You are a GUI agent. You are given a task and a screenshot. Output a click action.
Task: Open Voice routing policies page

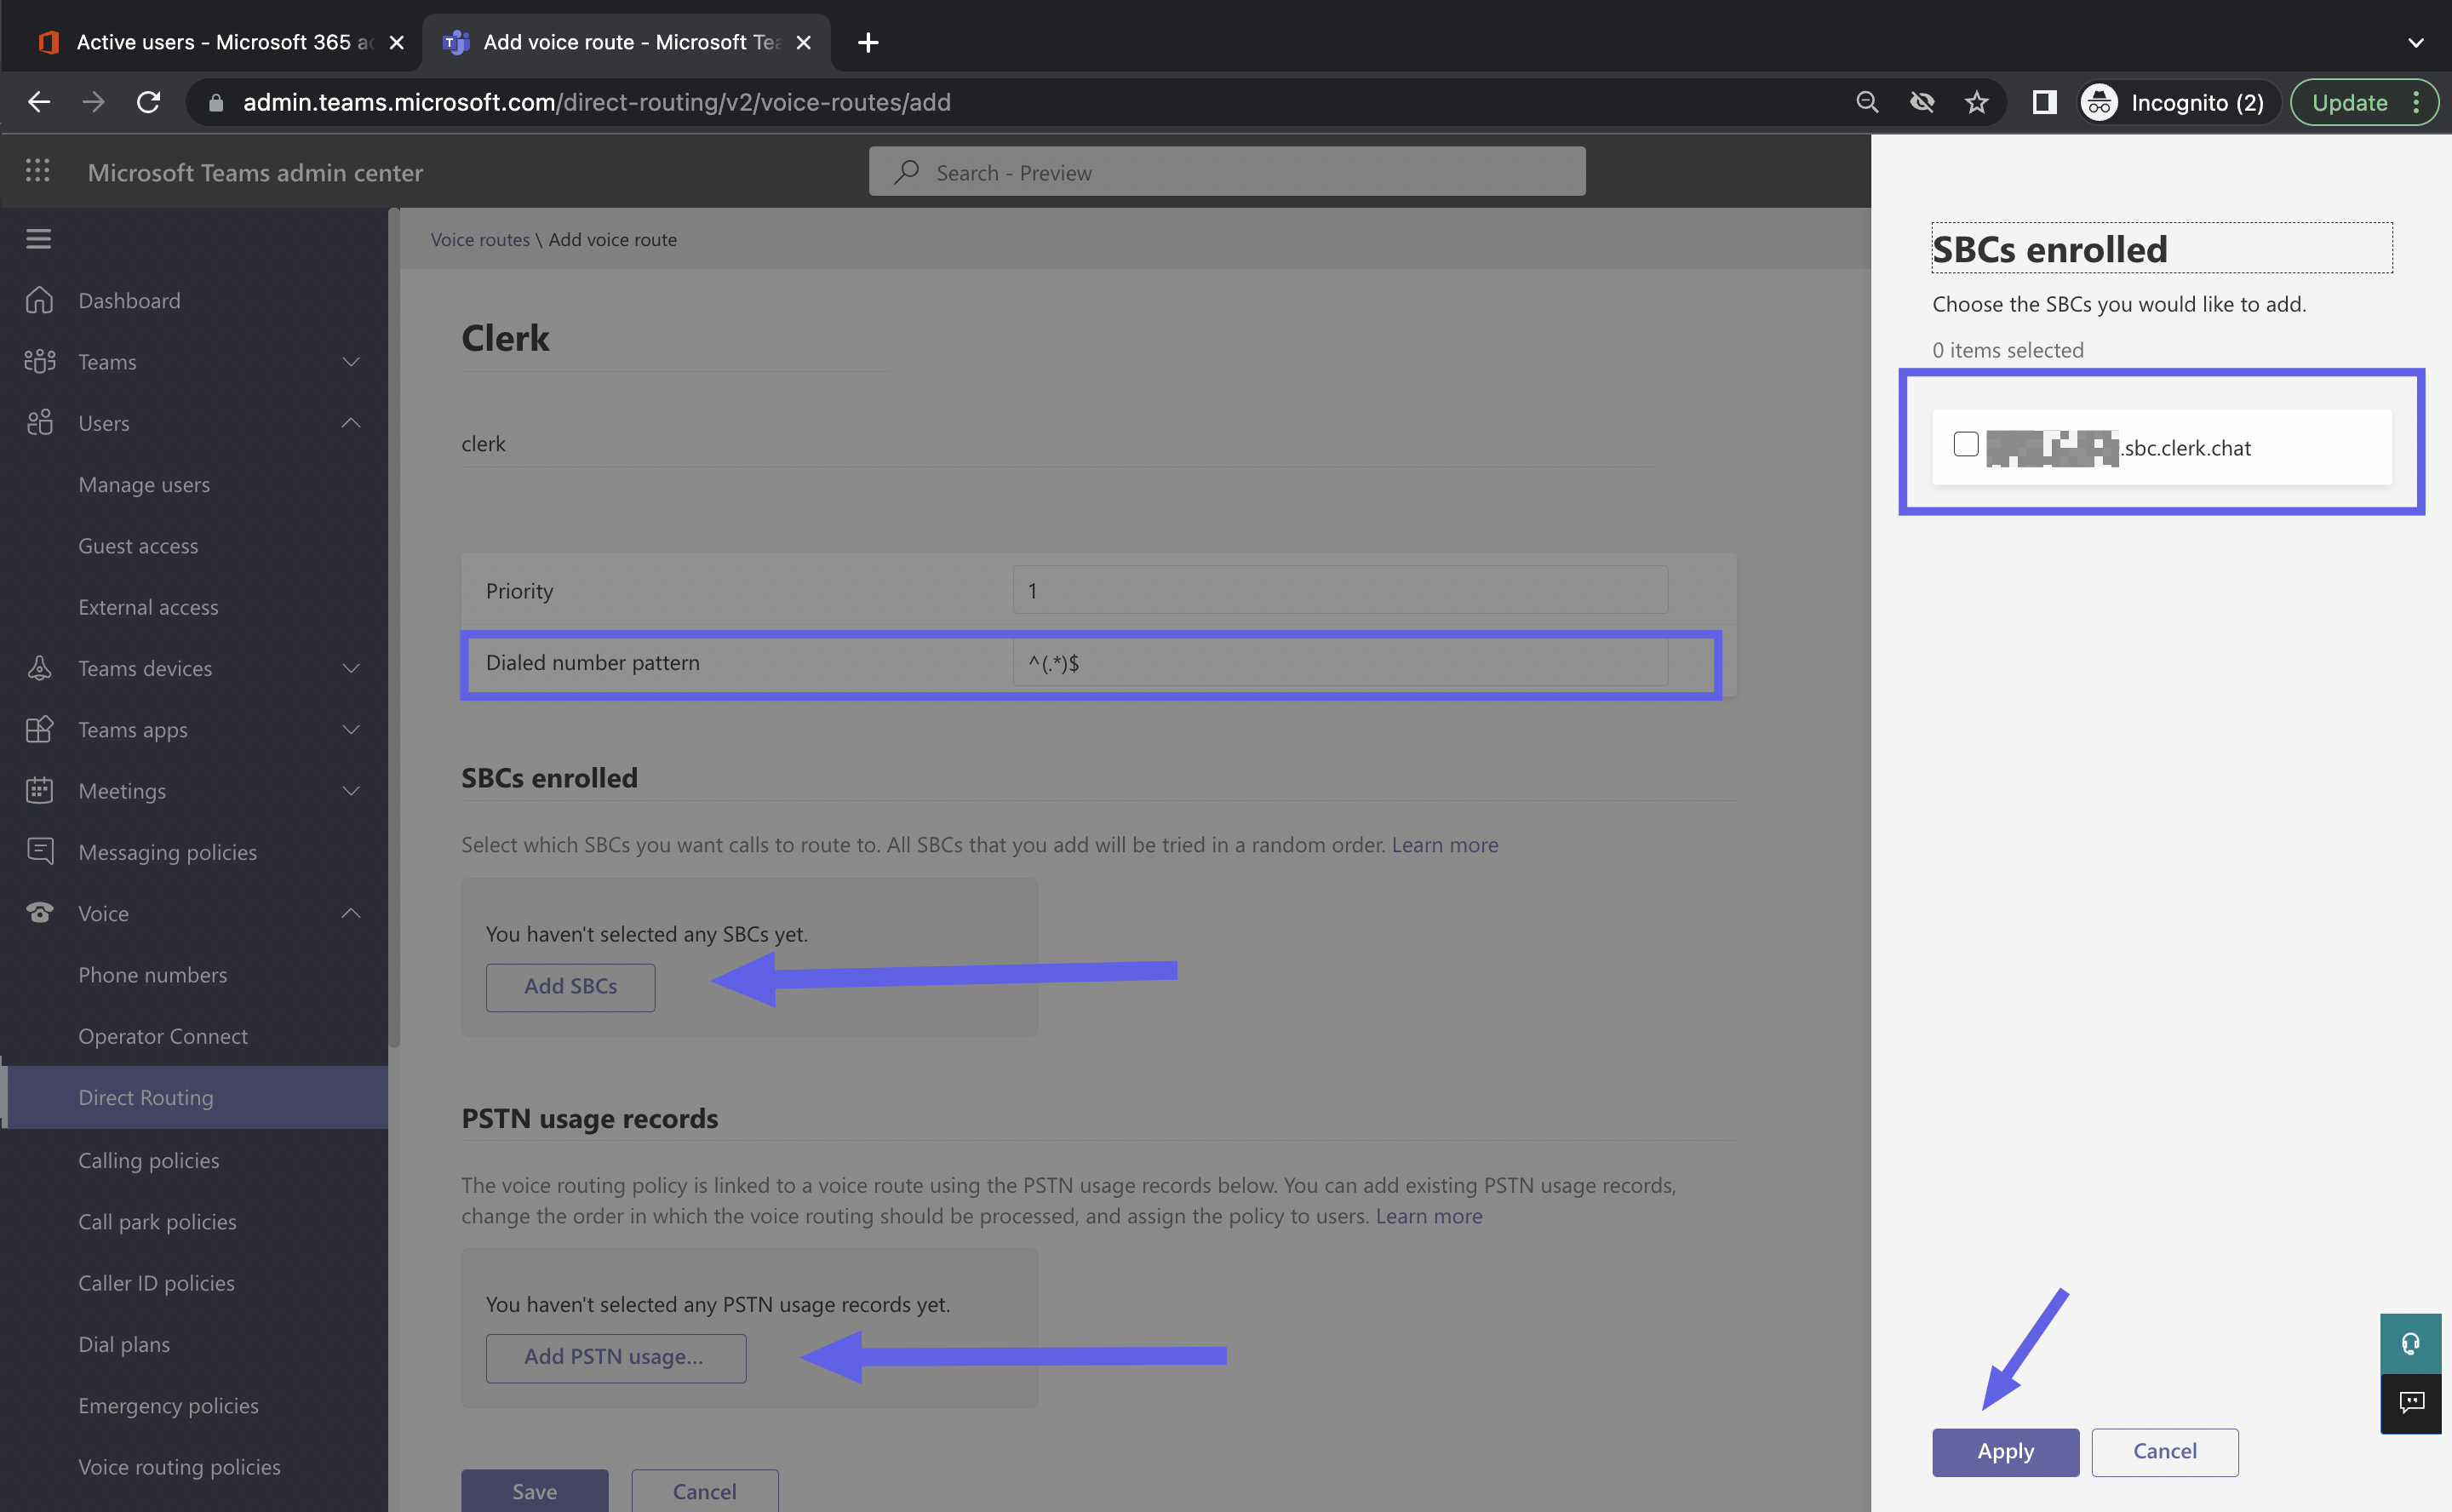click(x=179, y=1466)
